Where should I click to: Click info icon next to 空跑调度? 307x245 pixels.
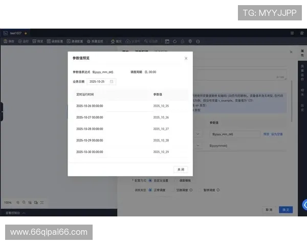(x=191, y=190)
